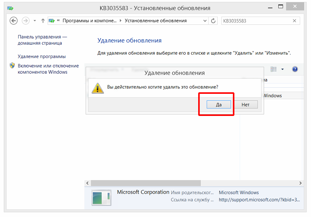The image size is (311, 217).
Task: Open the Удаление программы link
Action: click(42, 56)
